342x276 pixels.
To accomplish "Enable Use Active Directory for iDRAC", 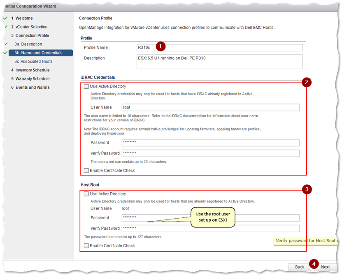I will pyautogui.click(x=86, y=86).
